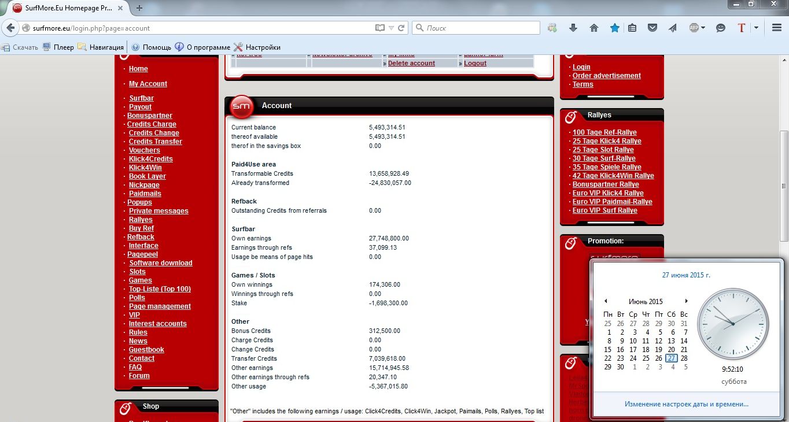Open Плеер in the bookmarks toolbar
Viewport: 789px width, 422px height.
click(x=58, y=47)
